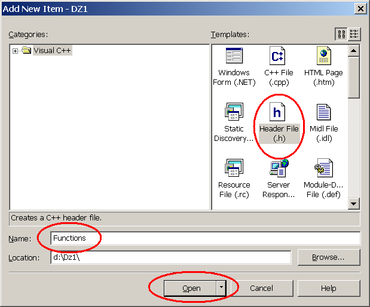Switch templates to large icons view
Viewport: 370px width, 307px height.
pyautogui.click(x=341, y=34)
